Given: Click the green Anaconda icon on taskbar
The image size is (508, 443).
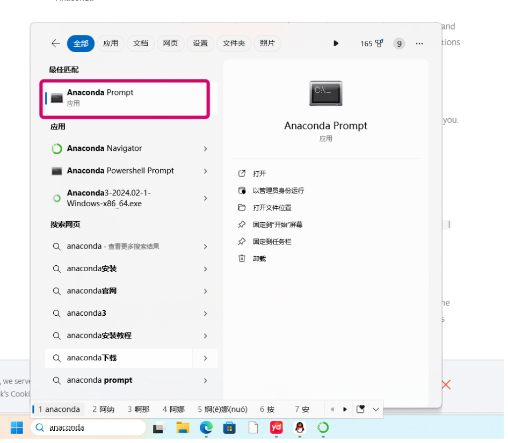Looking at the screenshot, I should [x=323, y=427].
